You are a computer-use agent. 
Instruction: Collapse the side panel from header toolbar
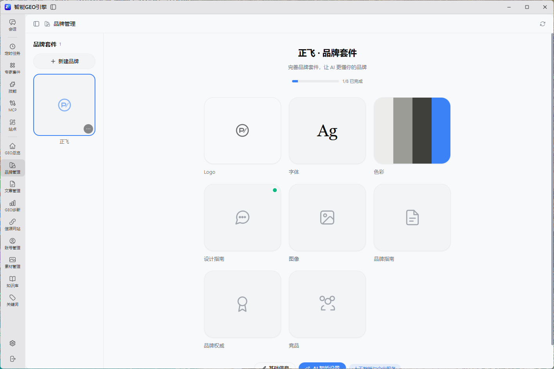coord(36,24)
